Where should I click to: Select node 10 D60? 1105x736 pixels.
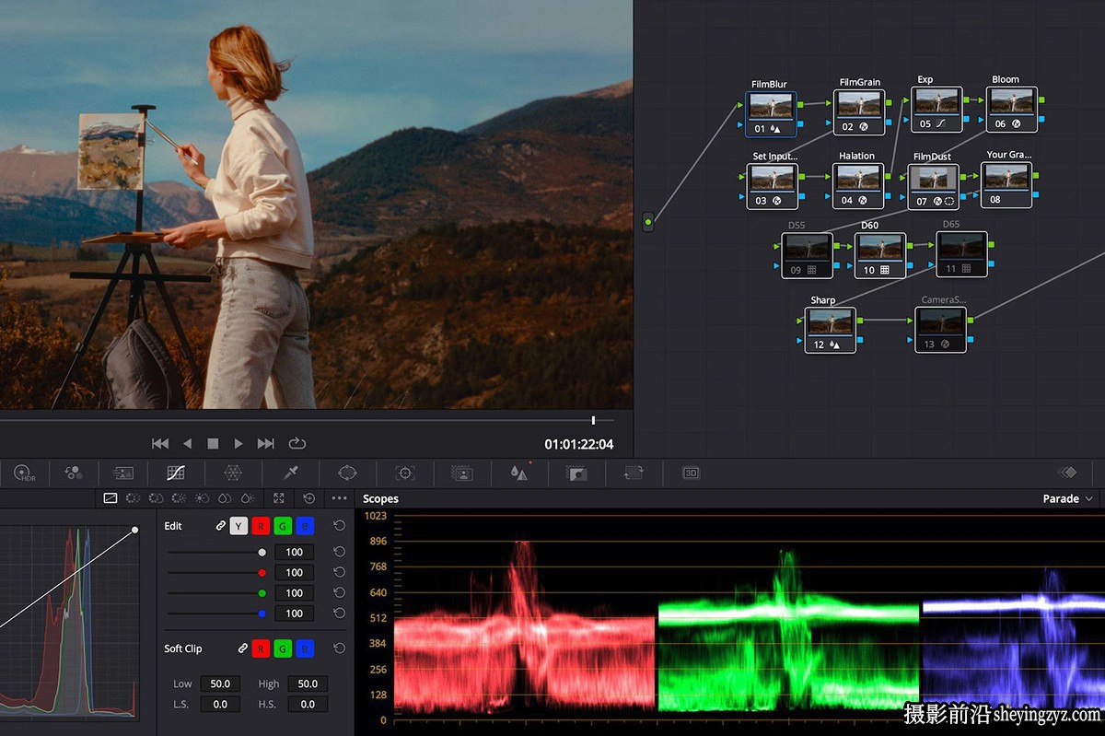pyautogui.click(x=879, y=255)
